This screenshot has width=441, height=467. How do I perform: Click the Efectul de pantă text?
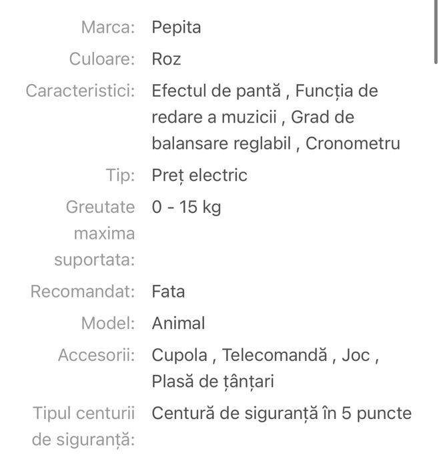coord(218,91)
